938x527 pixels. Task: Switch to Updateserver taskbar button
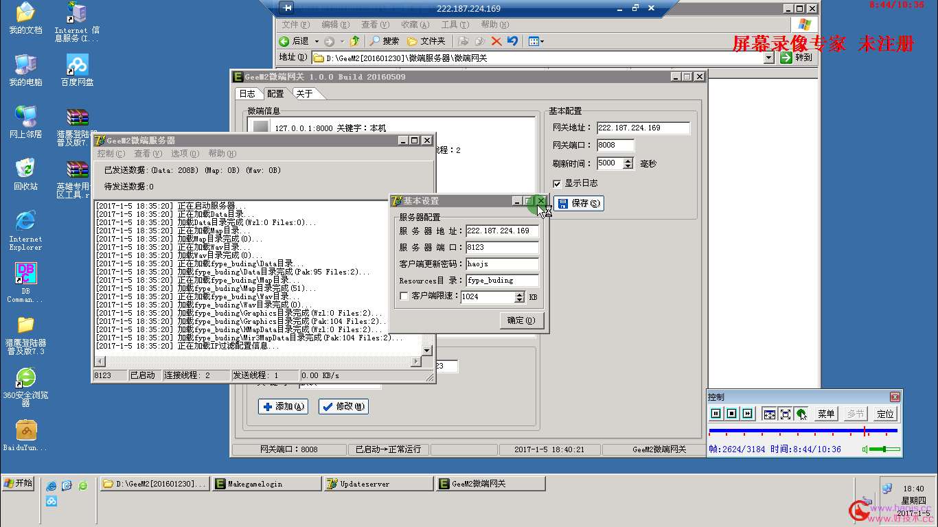(379, 484)
